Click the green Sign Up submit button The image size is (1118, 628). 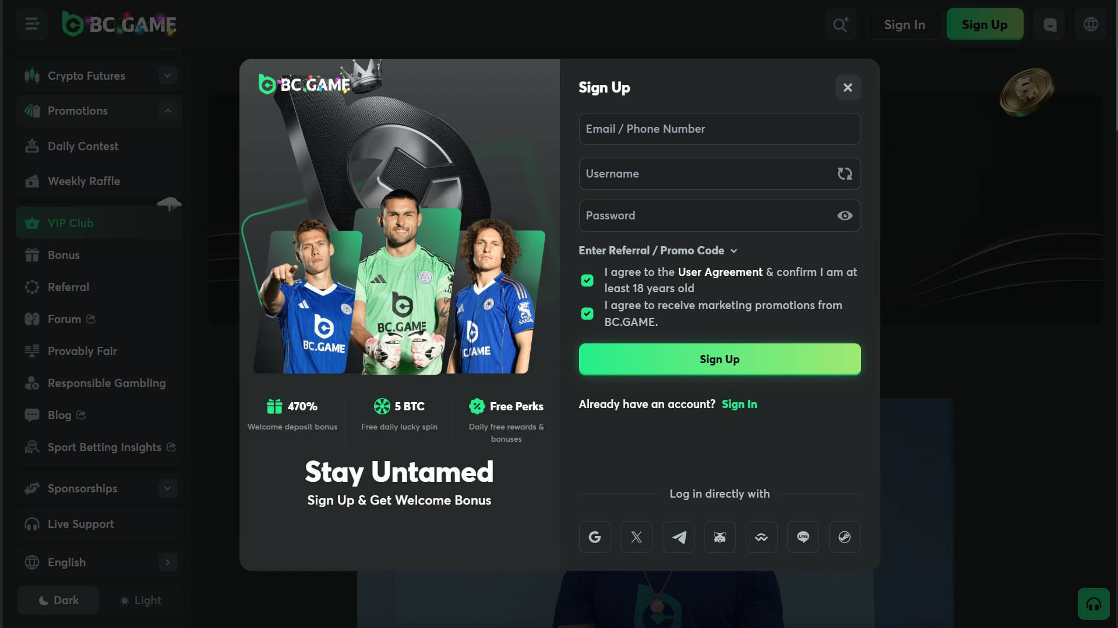pyautogui.click(x=720, y=359)
